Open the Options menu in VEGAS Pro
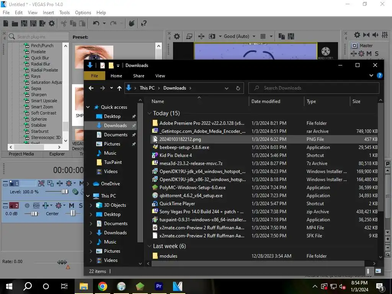The height and width of the screenshot is (294, 392). coord(83,13)
